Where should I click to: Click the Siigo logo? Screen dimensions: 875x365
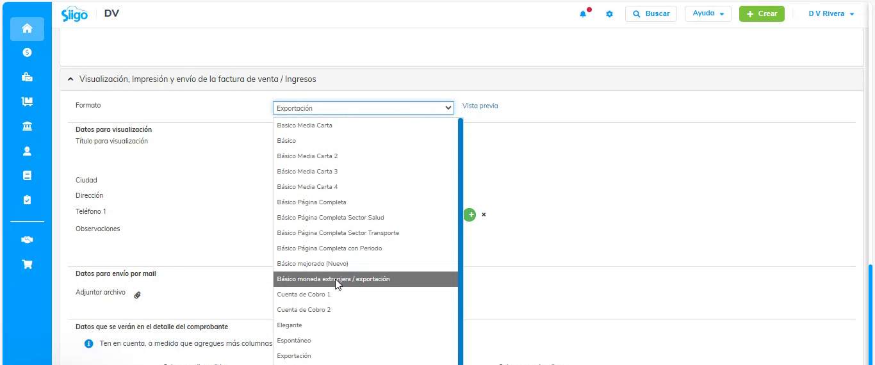(x=74, y=14)
